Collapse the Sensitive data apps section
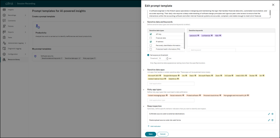Viewport: 280px width, 138px height. (x=144, y=70)
